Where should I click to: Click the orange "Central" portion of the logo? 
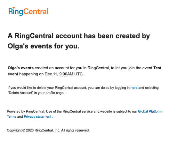click(x=36, y=11)
